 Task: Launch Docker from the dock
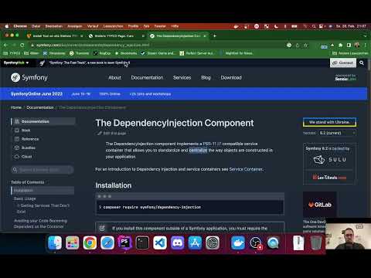tap(238, 242)
